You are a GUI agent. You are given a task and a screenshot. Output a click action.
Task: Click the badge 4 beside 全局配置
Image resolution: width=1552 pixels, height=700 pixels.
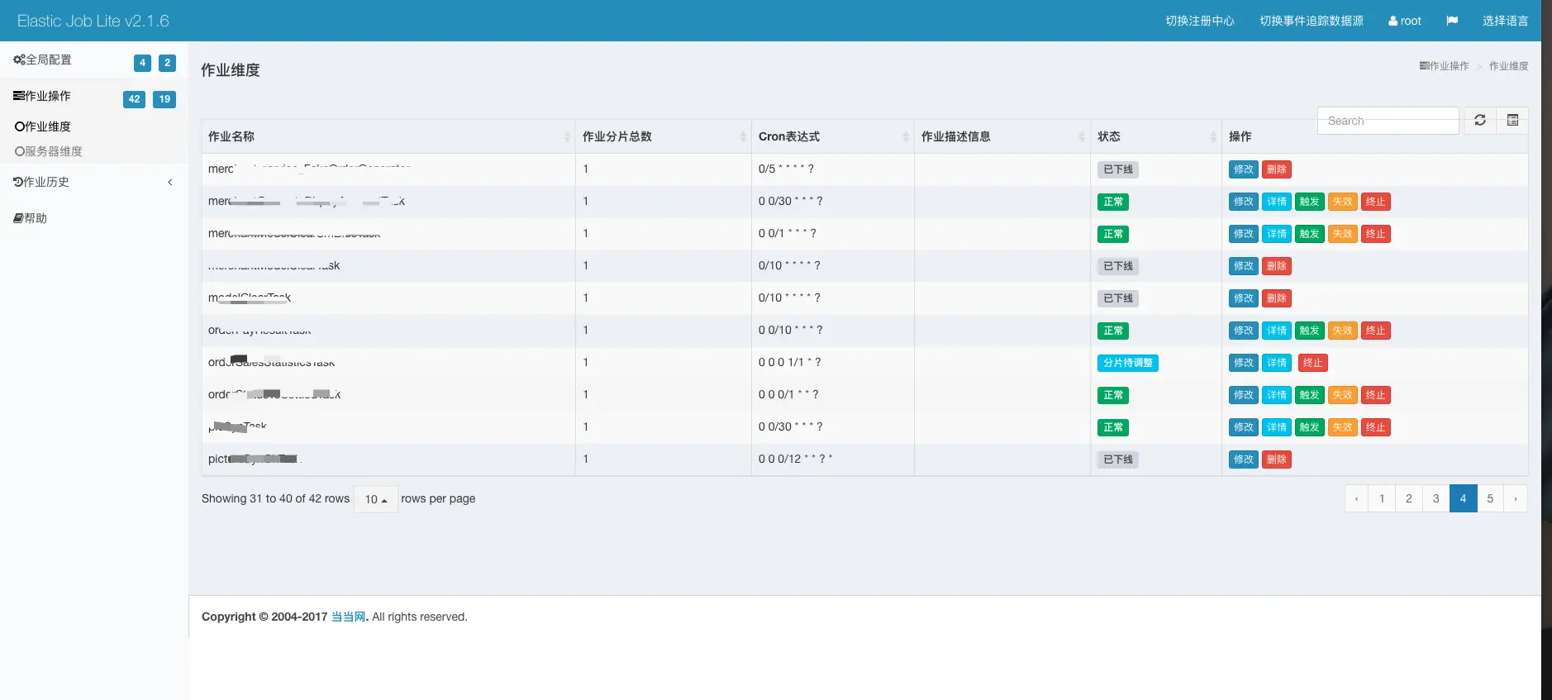[142, 63]
